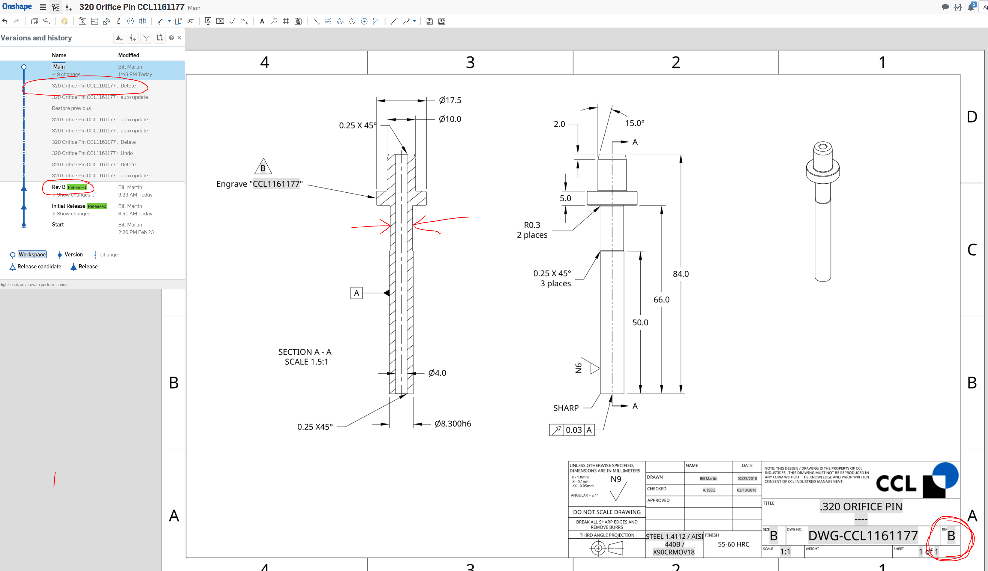Image resolution: width=988 pixels, height=571 pixels.
Task: Compare changes between versions
Action: coord(159,38)
